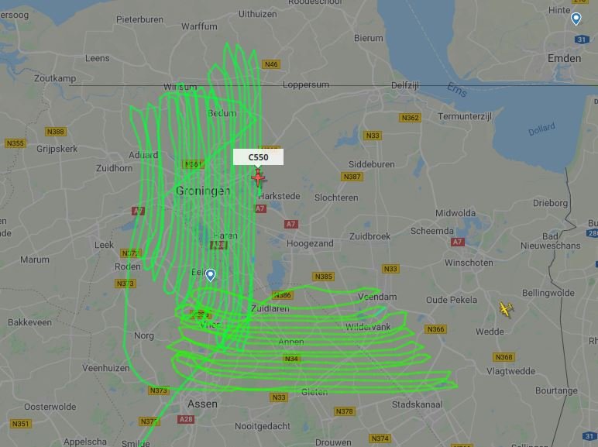598x447 pixels.
Task: Click the A28 road shield near Assen
Action: tap(186, 419)
